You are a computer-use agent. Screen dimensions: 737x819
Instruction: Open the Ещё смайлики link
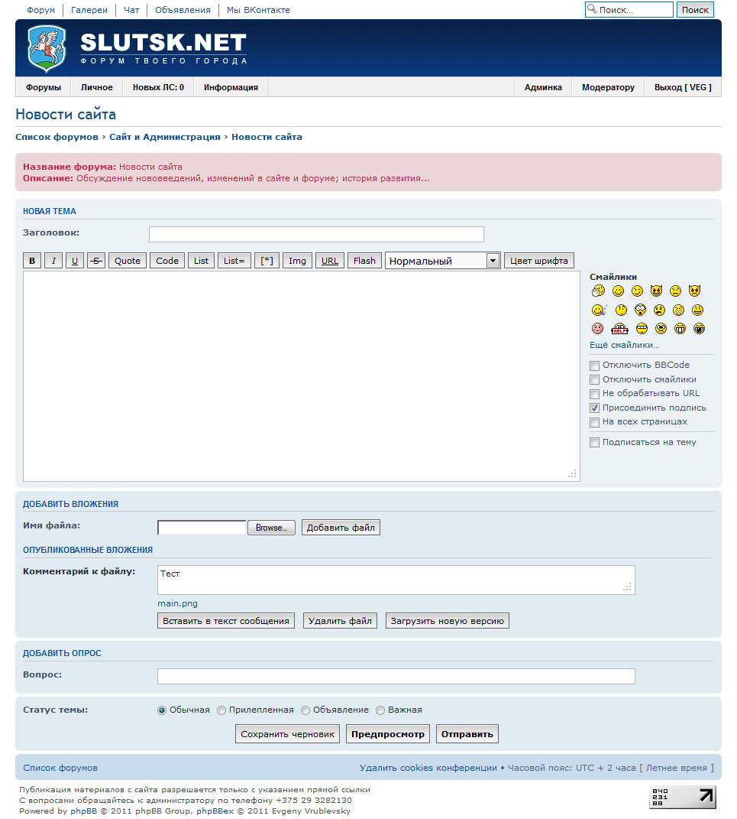click(624, 345)
